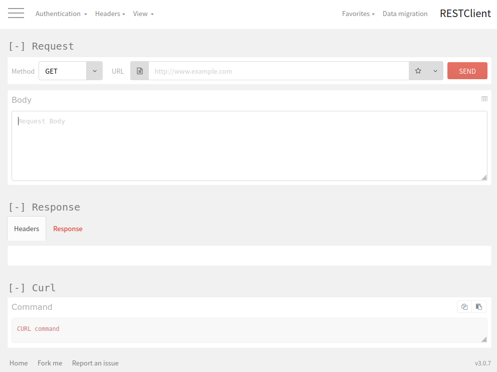Screen dimensions: 497x372
Task: Click the paste clipboard icon in Command panel
Action: [x=479, y=306]
